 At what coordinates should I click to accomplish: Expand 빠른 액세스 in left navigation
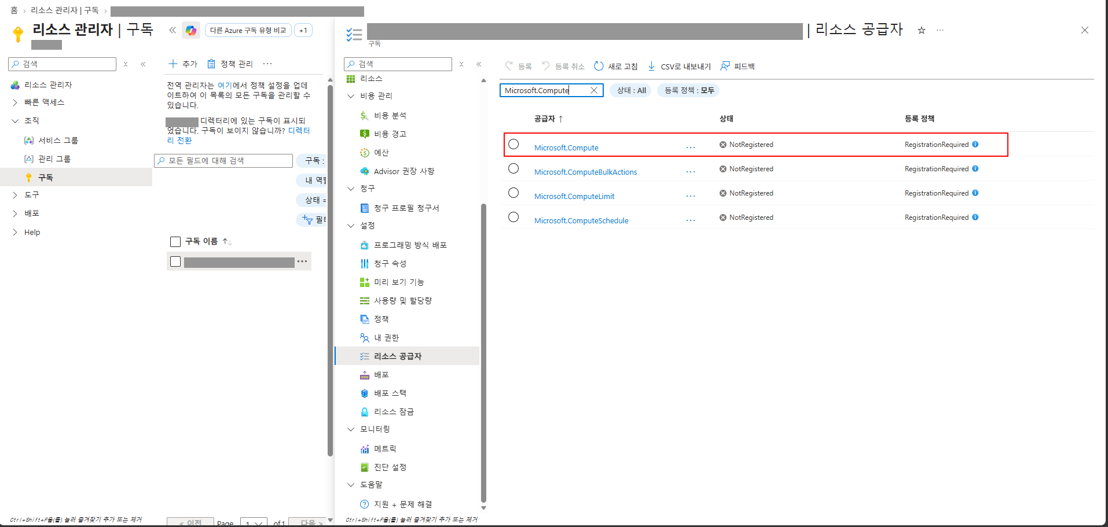click(15, 102)
